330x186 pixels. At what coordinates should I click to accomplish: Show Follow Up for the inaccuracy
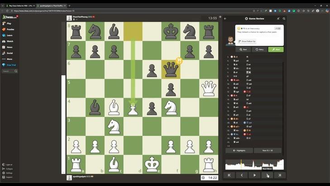click(247, 41)
